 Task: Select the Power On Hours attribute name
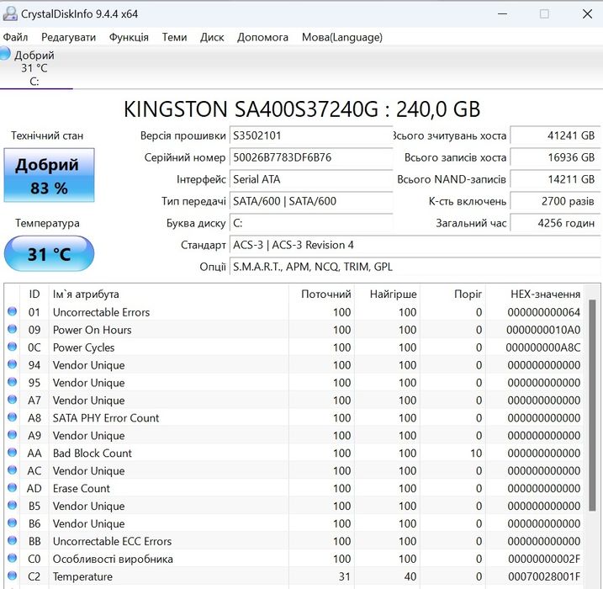tap(93, 330)
